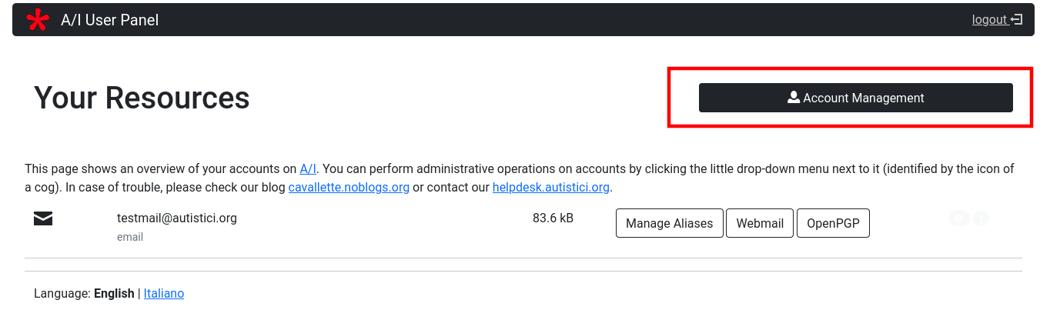Click testmail@autistici.org address text

[x=177, y=218]
